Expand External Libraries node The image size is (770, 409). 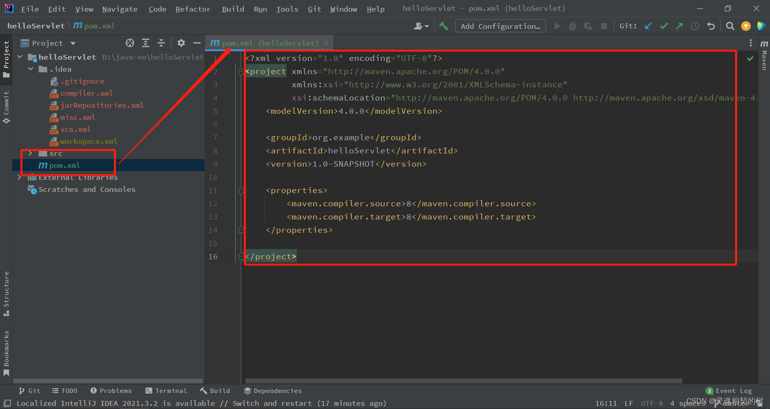tap(19, 177)
